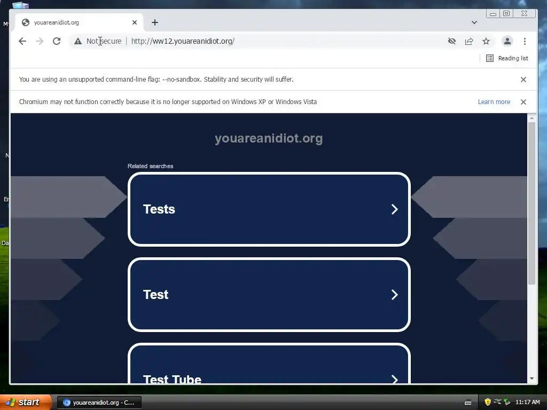Switch to the Chromium taskbar button
This screenshot has width=547, height=410.
coord(99,403)
